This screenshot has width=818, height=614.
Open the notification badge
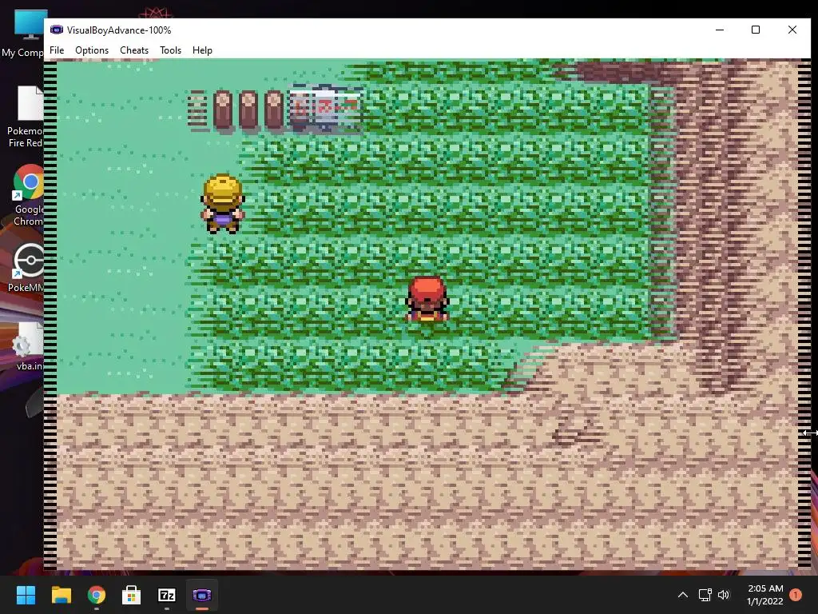[796, 595]
